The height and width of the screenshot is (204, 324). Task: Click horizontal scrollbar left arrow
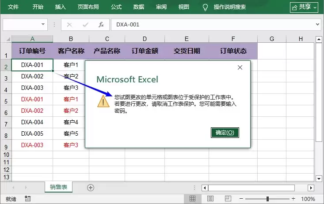click(205, 188)
